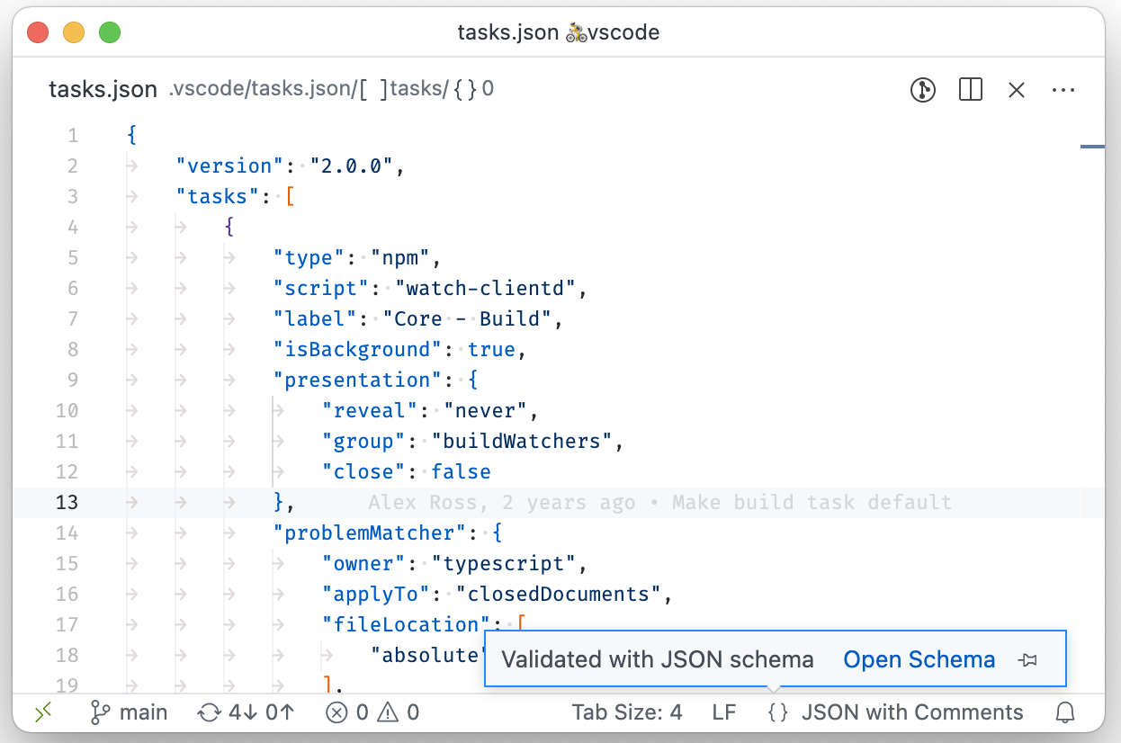Open indentation settings via Tab Size: 4
Viewport: 1121px width, 743px height.
(627, 712)
